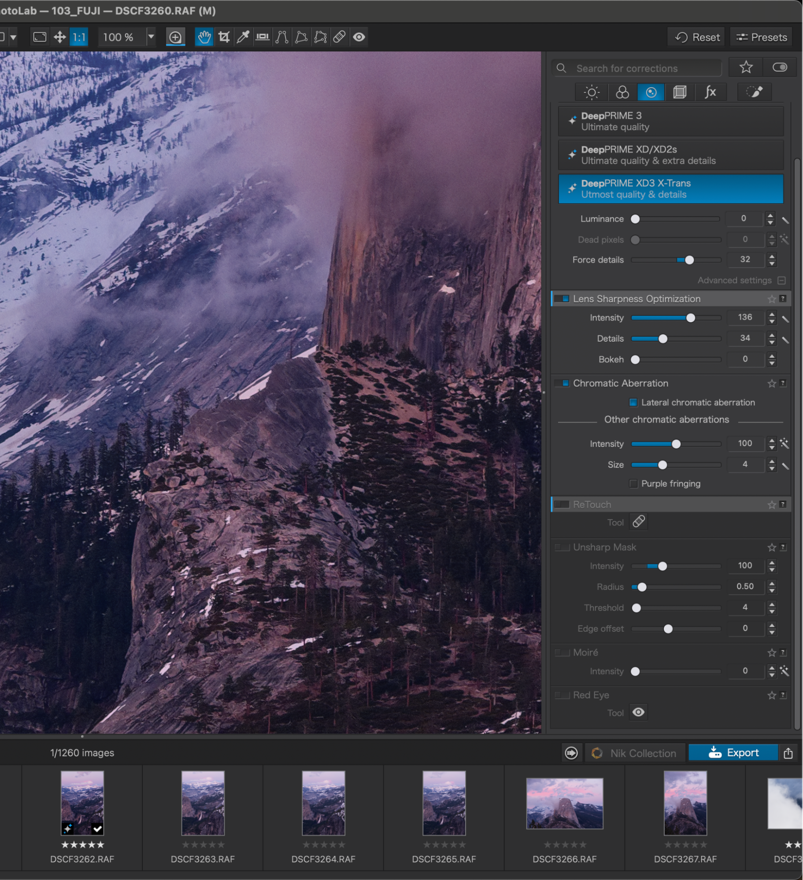Click the Search for corrections field
The height and width of the screenshot is (880, 803).
tap(636, 68)
